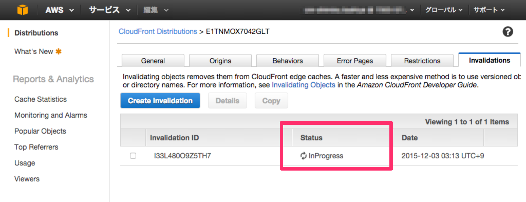Click the AWS orange cube logo
This screenshot has height=202, width=526.
pos(23,10)
